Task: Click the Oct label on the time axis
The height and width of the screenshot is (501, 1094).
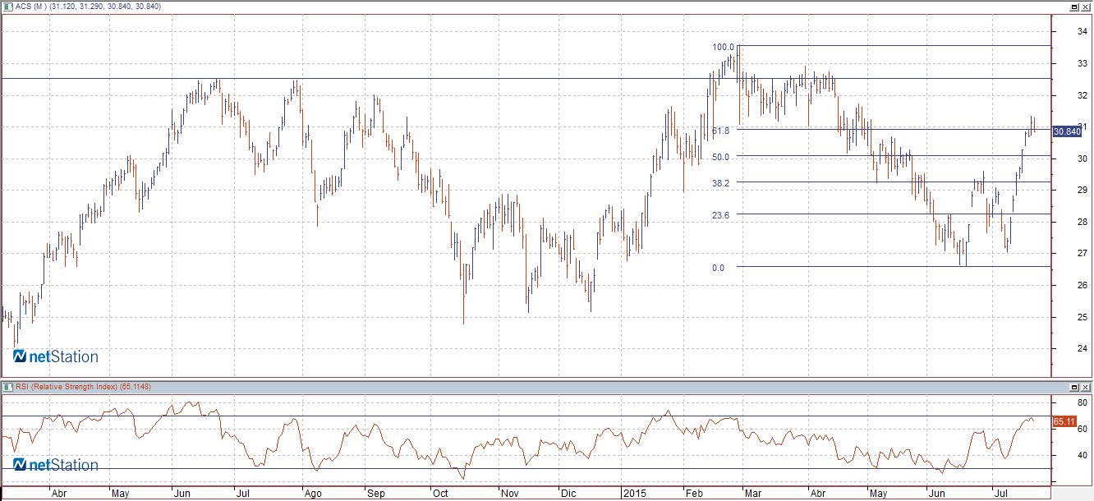Action: coord(440,494)
